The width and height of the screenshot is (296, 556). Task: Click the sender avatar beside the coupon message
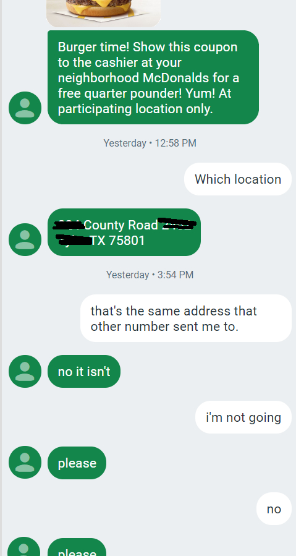tap(25, 108)
